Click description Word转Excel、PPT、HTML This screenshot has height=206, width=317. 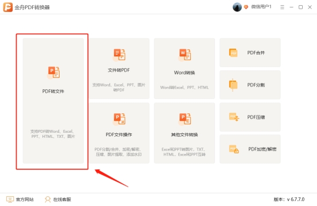click(x=185, y=88)
